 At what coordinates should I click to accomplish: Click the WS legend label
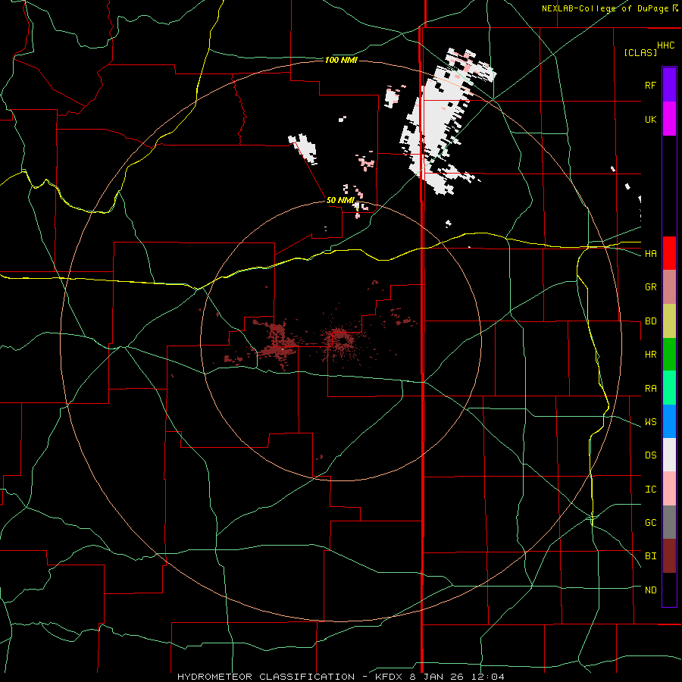click(x=650, y=422)
